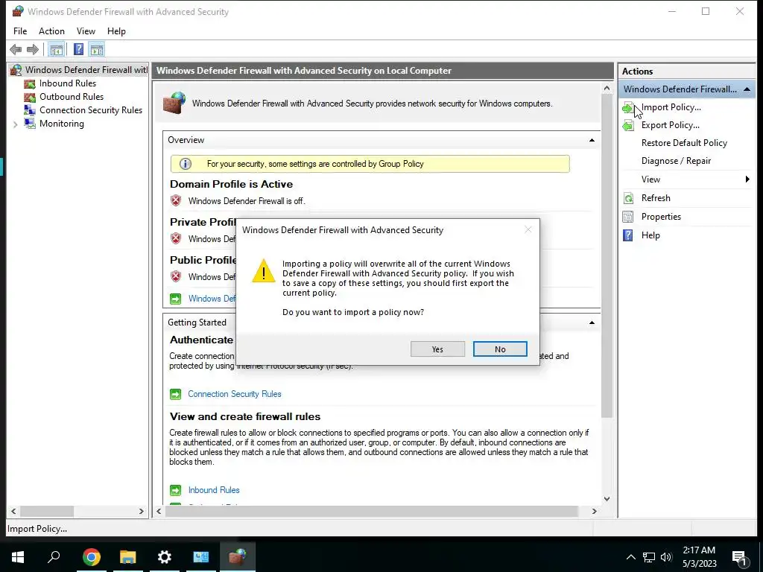Open the Inbound Rules link in Getting Started
This screenshot has width=763, height=572.
214,490
